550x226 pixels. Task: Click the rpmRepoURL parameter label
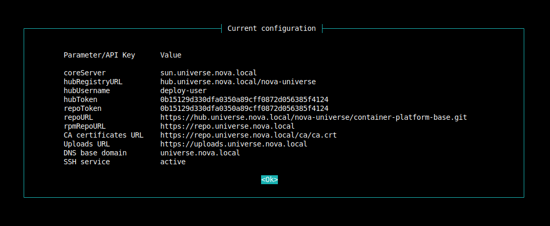[85, 127]
